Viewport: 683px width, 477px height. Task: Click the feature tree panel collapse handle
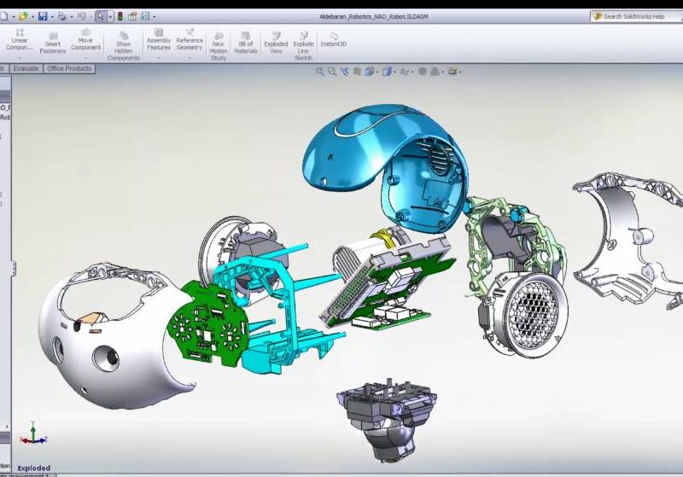pos(14,269)
